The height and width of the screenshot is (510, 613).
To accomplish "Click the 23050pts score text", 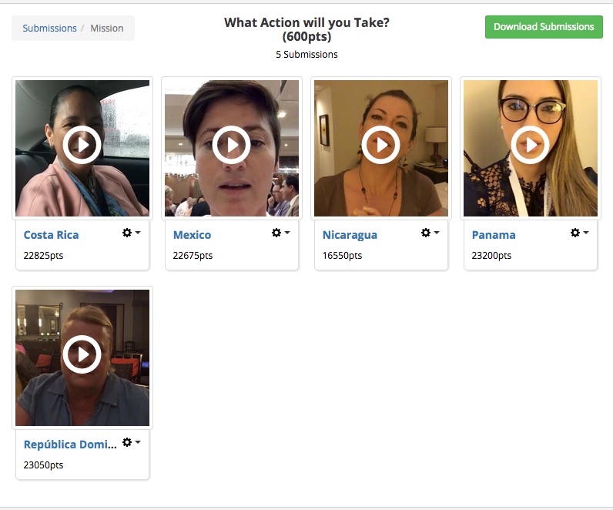I will (43, 465).
